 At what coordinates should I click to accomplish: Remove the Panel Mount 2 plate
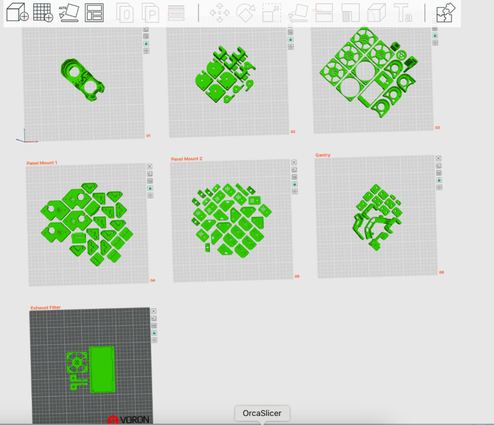tap(294, 162)
